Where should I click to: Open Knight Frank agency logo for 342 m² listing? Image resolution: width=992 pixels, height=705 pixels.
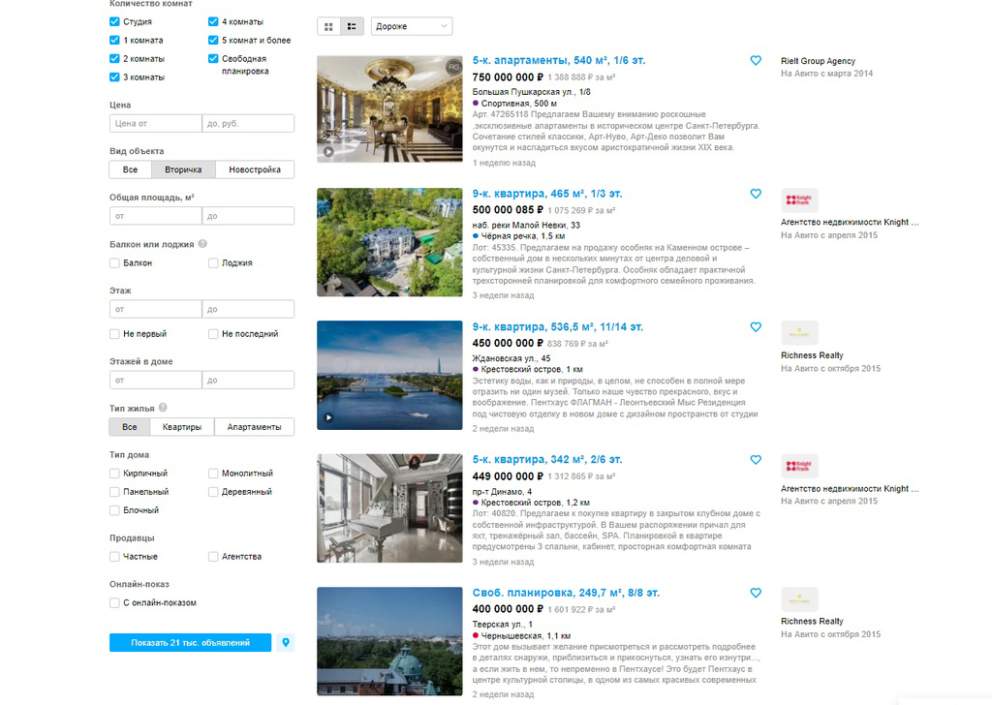(x=799, y=466)
